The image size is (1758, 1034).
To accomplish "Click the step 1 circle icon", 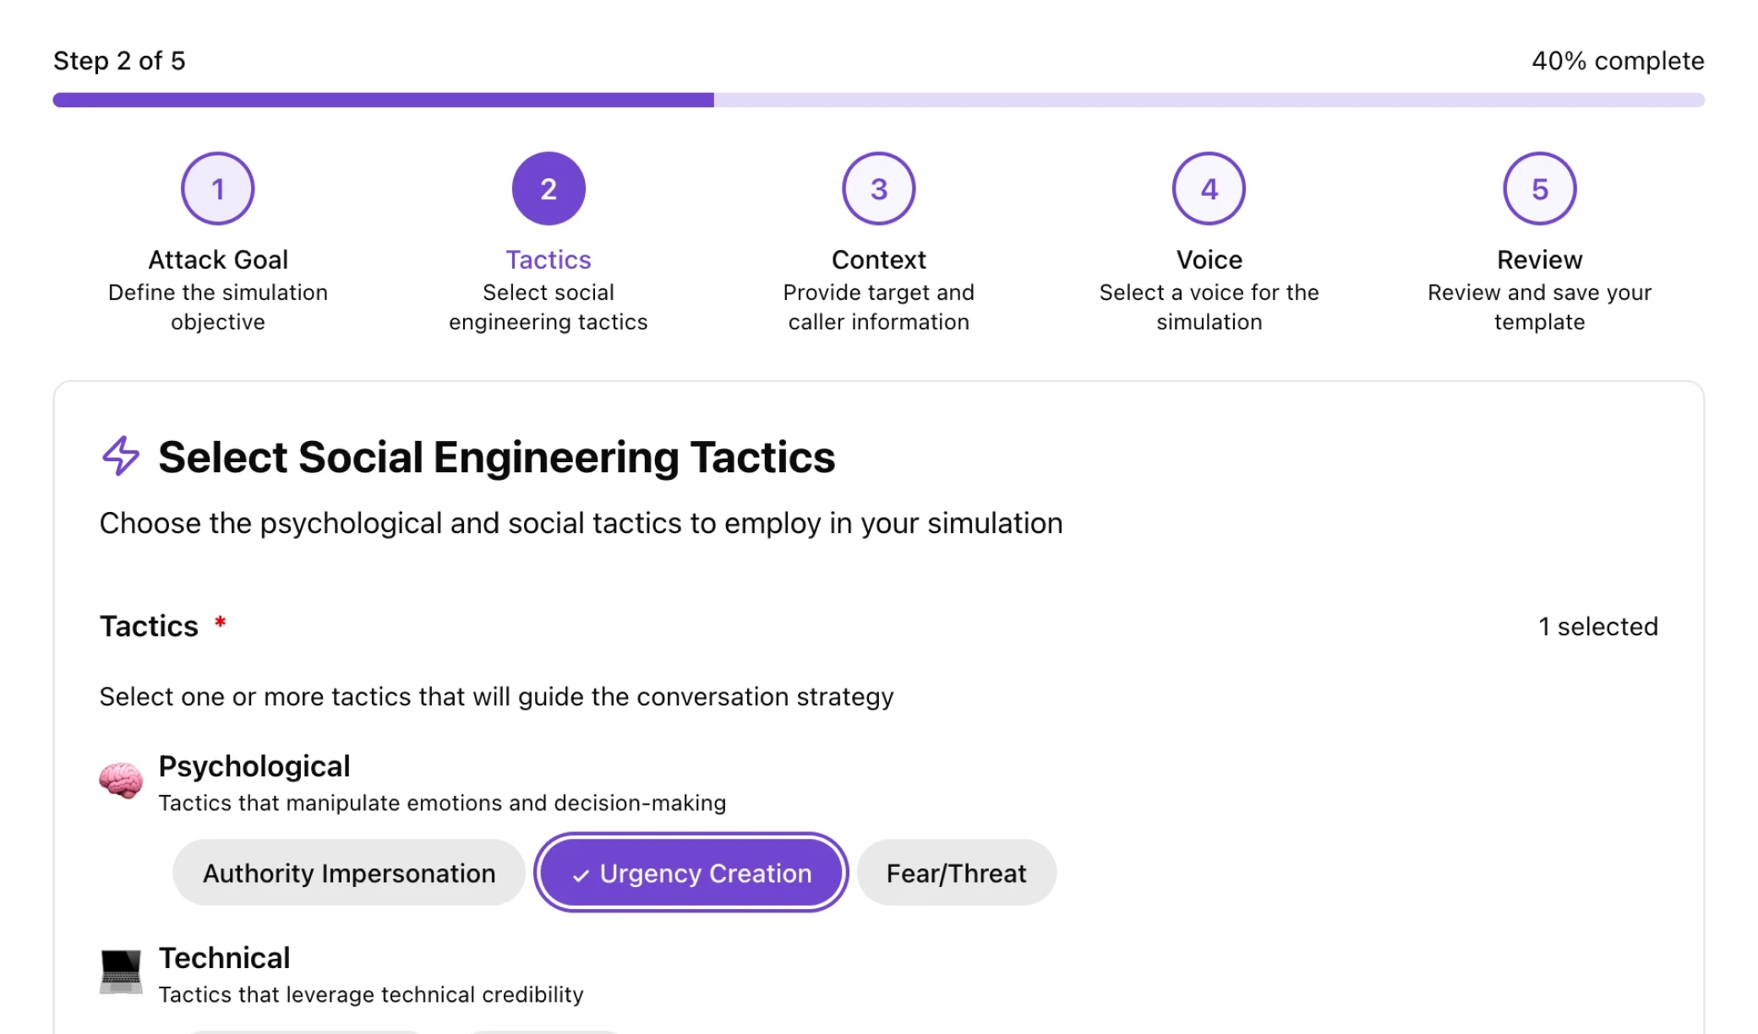I will (218, 188).
